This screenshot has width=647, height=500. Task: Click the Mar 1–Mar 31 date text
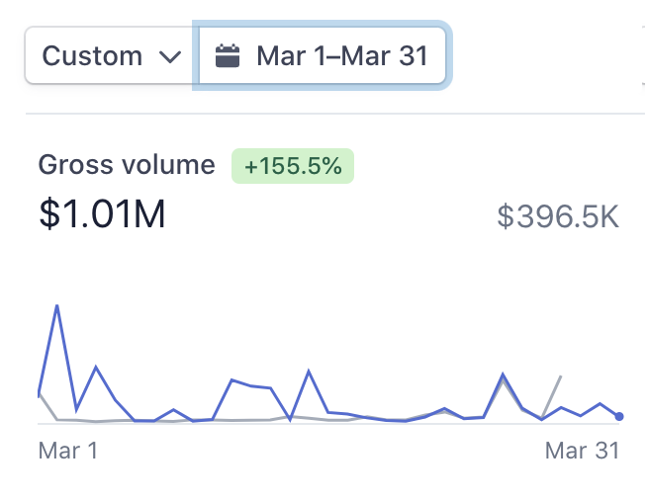coord(341,55)
